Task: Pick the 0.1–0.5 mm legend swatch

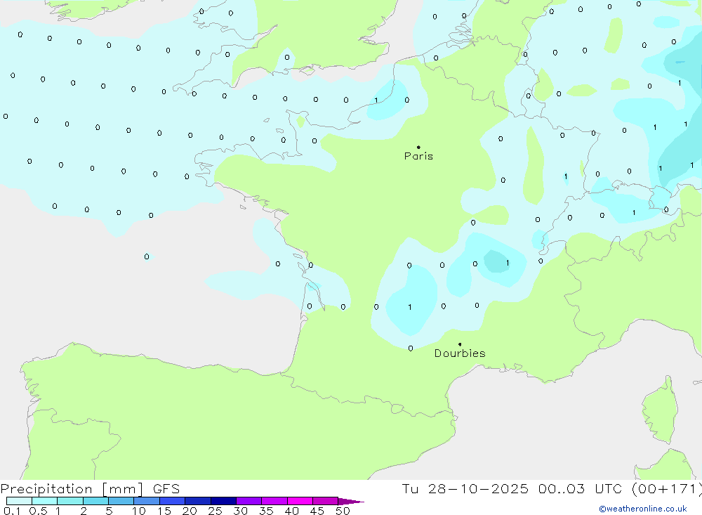Action: (19, 501)
